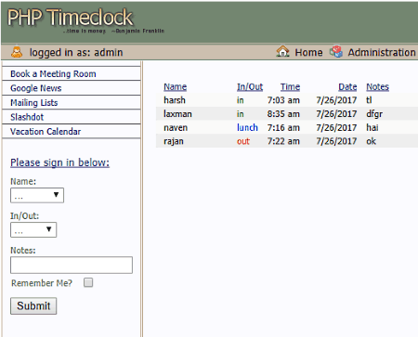
Task: Click the Submit button
Action: coord(33,306)
